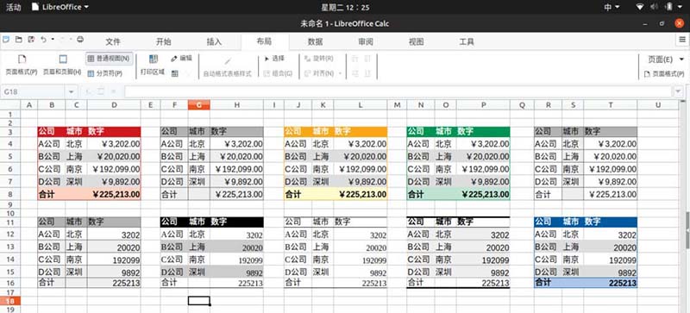Select row 8 header
Screen dimensions: 690x313
10,194
